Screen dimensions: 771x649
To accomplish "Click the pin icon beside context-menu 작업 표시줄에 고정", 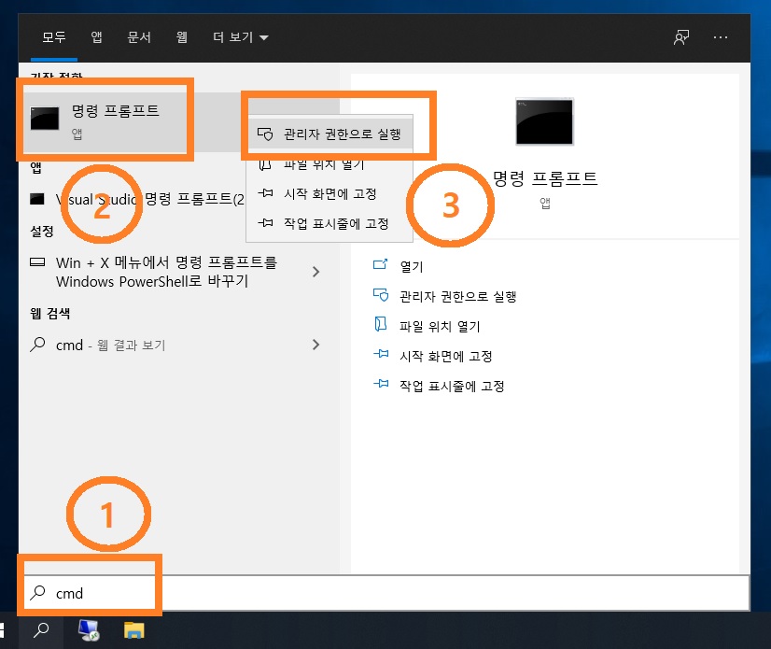I will (265, 223).
